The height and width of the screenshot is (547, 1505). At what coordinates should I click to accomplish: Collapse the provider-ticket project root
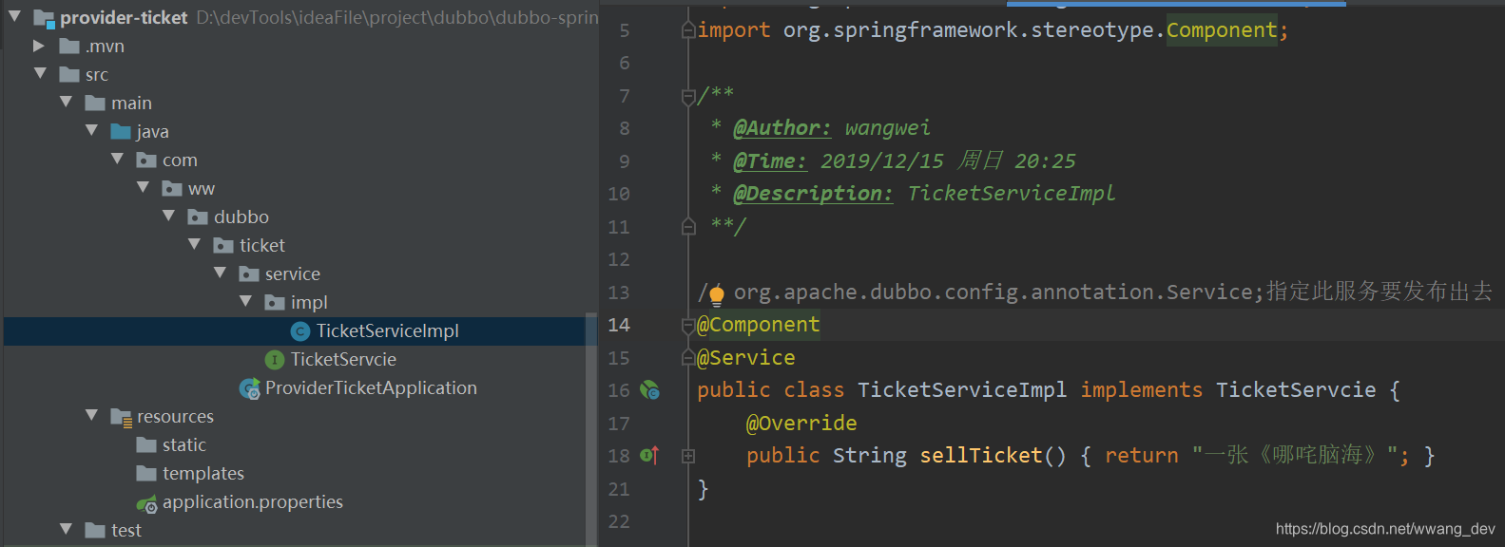14,17
